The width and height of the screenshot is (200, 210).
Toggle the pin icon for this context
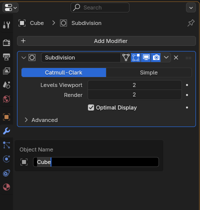point(191,23)
